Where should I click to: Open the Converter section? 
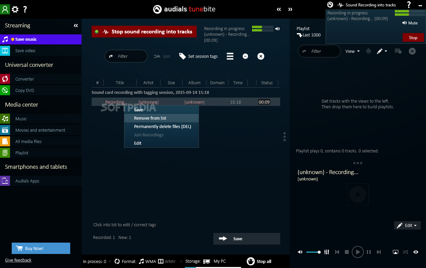tap(41, 79)
